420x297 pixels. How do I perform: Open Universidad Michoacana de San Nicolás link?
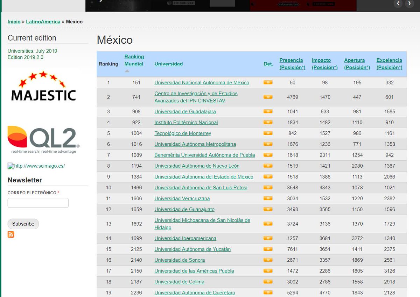tap(202, 224)
